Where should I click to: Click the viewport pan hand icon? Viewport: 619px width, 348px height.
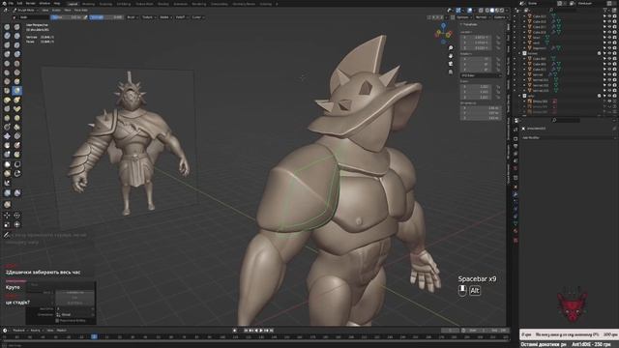point(451,56)
